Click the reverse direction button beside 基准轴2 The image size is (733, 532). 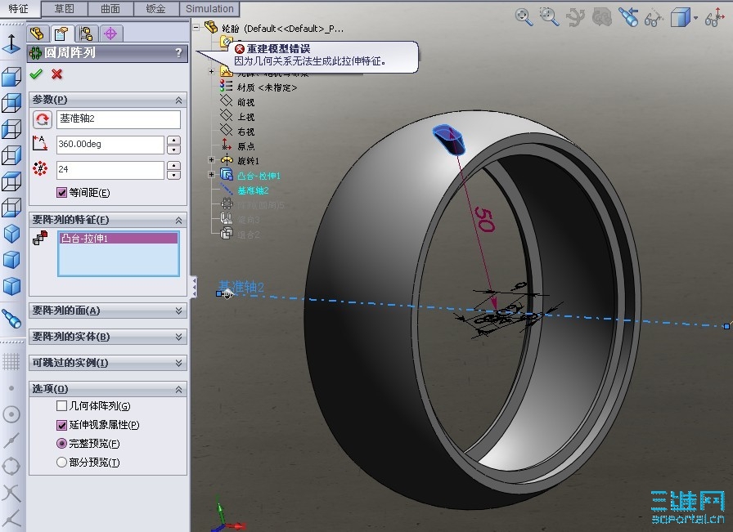(x=42, y=119)
